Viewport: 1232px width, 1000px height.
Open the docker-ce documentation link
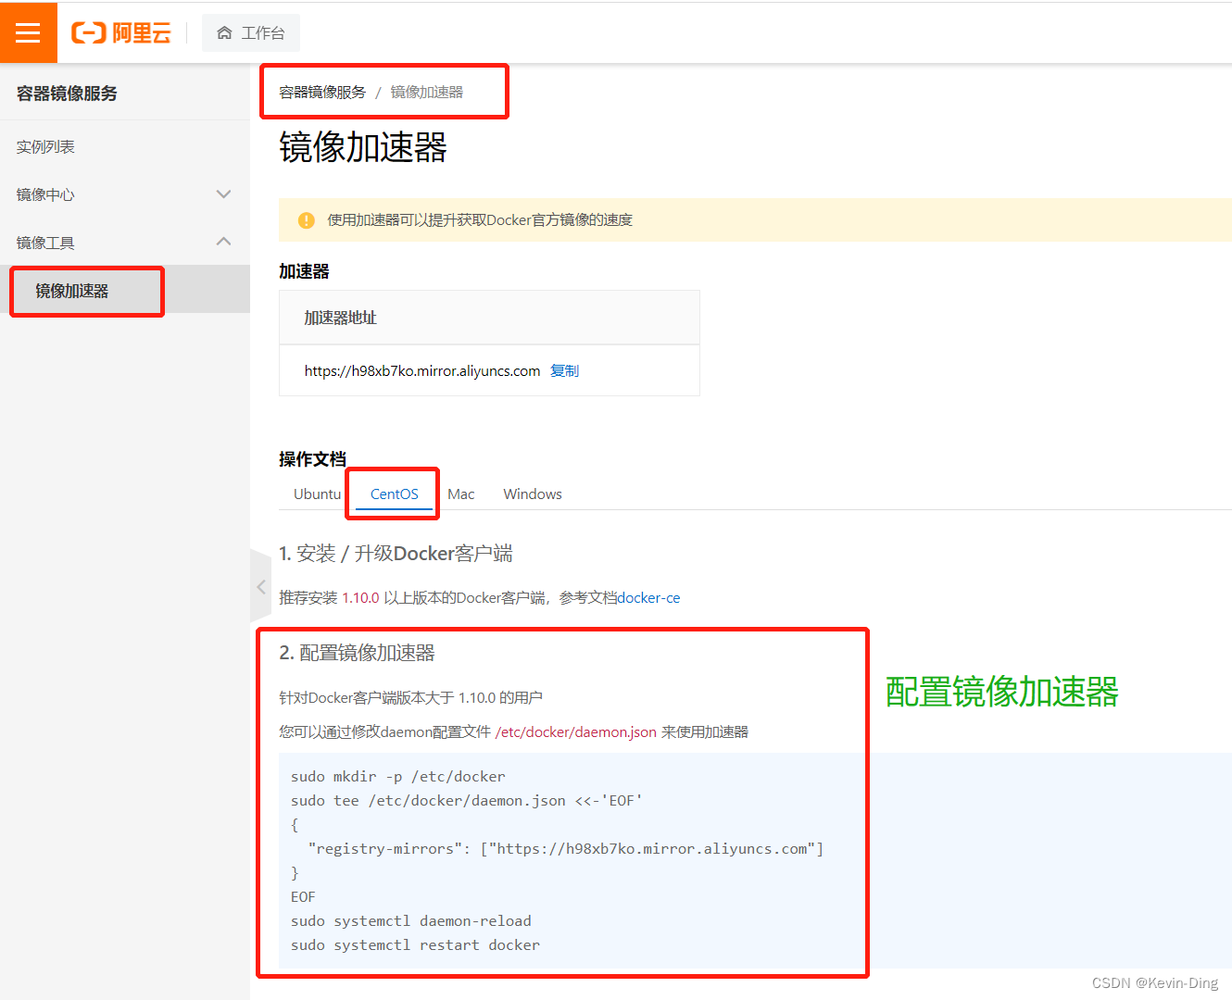click(649, 598)
